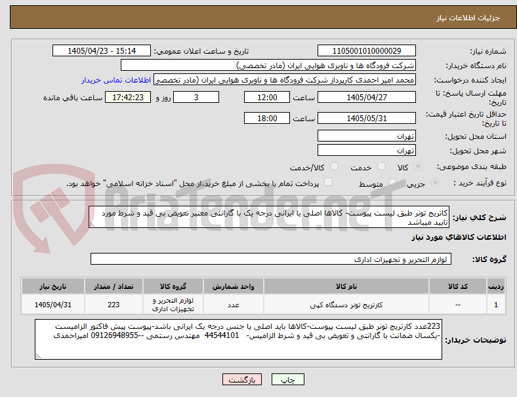The width and height of the screenshot is (517, 397).
Task: Click the resize handle of توضیحات خریدار box
Action: 38,356
